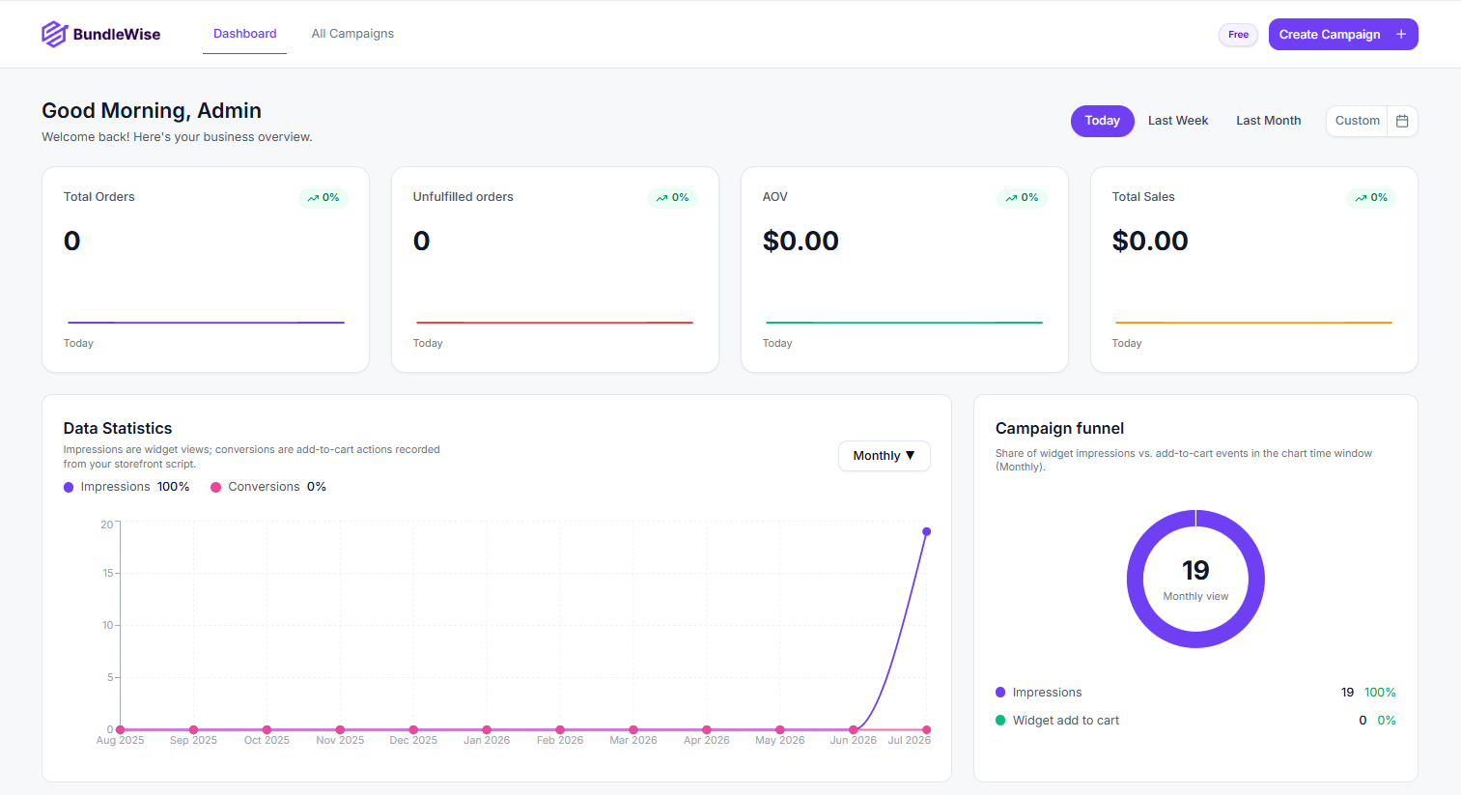Viewport: 1461px width, 795px height.
Task: Click the Impressions 100% value in the funnel
Action: [1380, 693]
